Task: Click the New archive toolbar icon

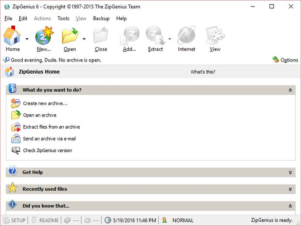Action: pos(44,36)
